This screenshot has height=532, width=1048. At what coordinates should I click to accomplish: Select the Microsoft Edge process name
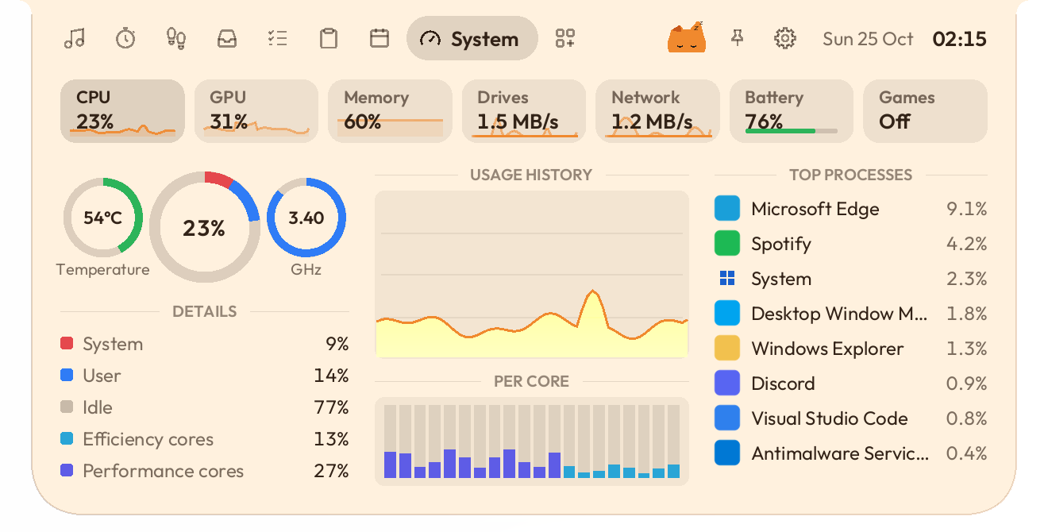[x=815, y=210]
